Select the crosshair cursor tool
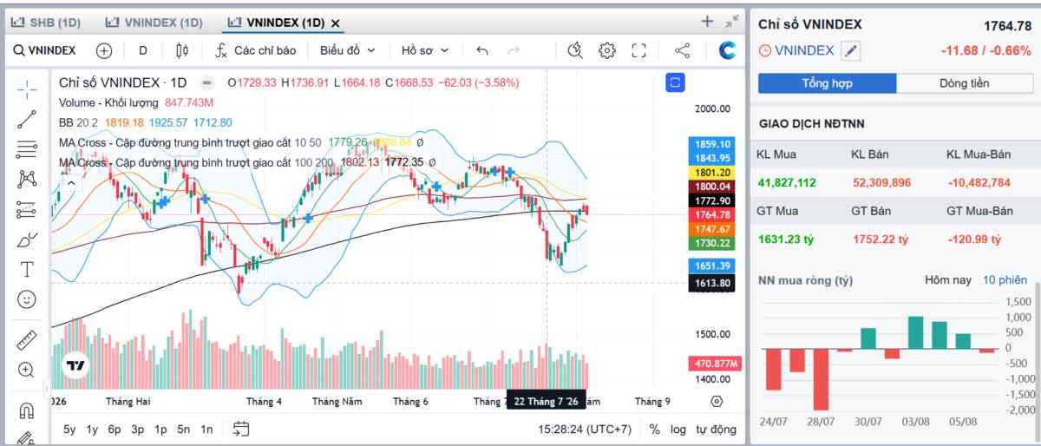Screen dimensions: 1041x446 pyautogui.click(x=27, y=89)
